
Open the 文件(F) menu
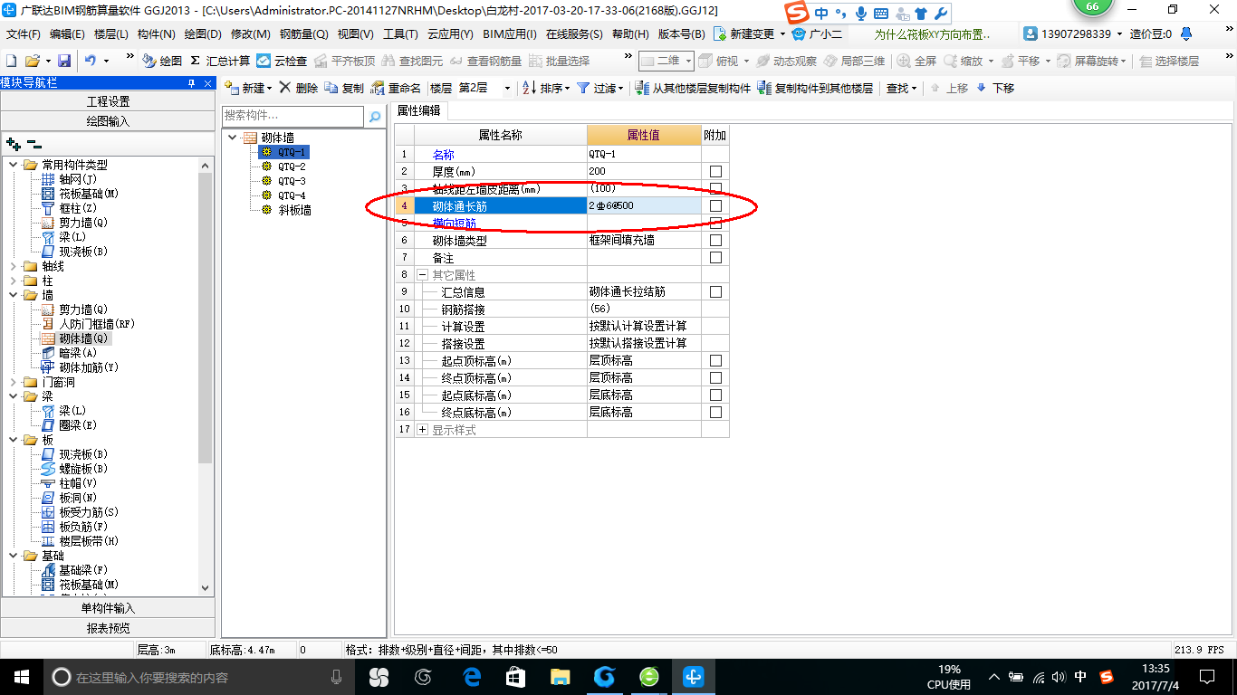tap(24, 34)
